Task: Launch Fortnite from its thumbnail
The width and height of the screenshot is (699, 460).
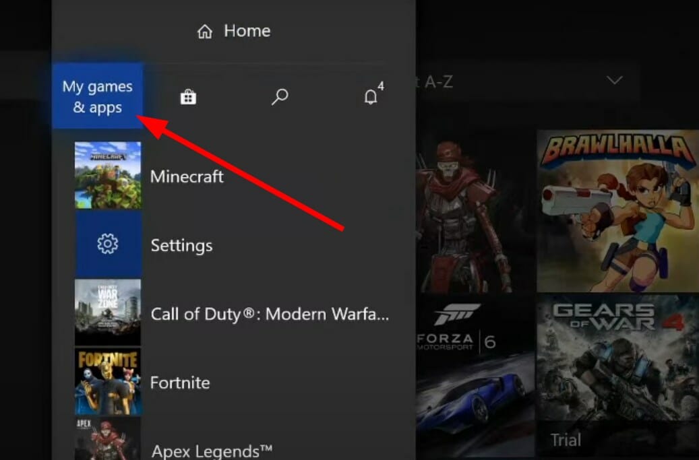Action: (x=108, y=382)
